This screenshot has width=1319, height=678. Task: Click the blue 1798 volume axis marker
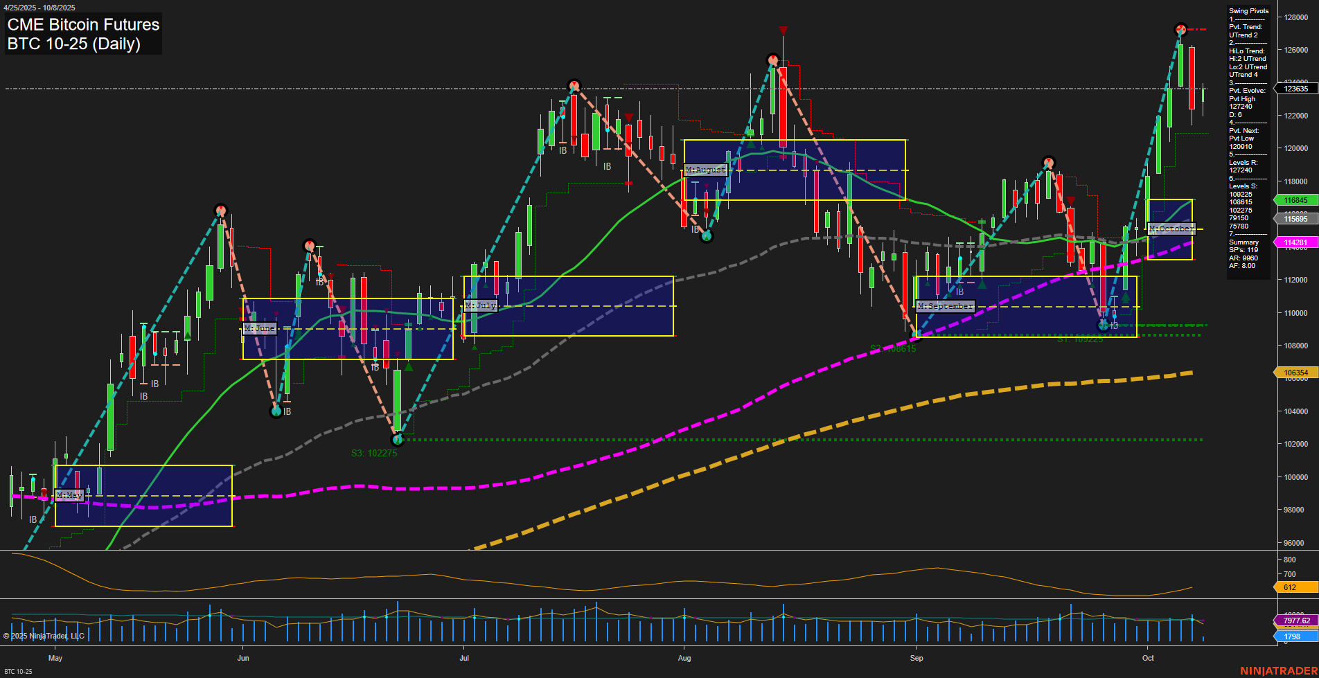[x=1293, y=636]
